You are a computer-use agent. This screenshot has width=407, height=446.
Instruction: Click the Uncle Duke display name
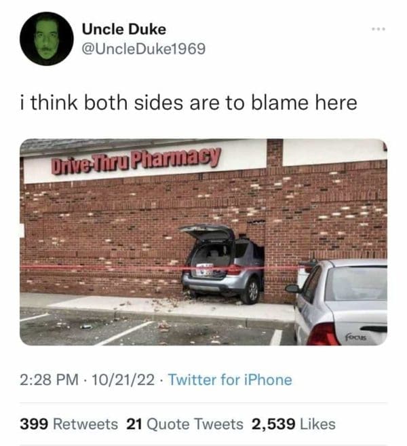124,29
